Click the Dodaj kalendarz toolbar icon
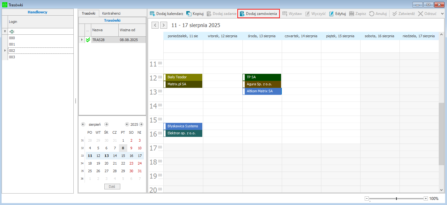447x205 pixels. [x=153, y=14]
